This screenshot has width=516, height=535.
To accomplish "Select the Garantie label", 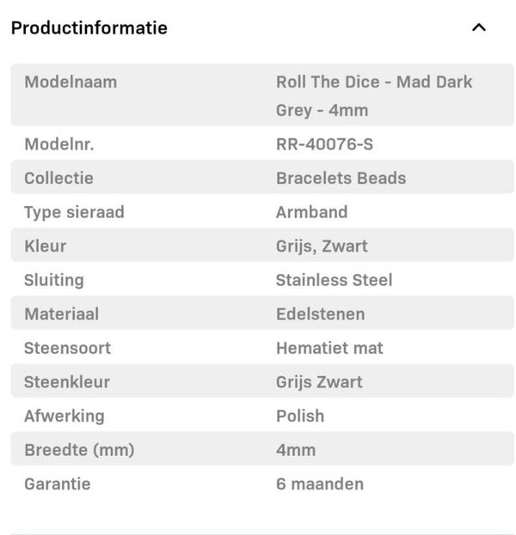I will pyautogui.click(x=58, y=483).
